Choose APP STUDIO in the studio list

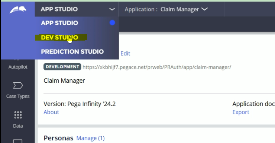[x=59, y=23]
